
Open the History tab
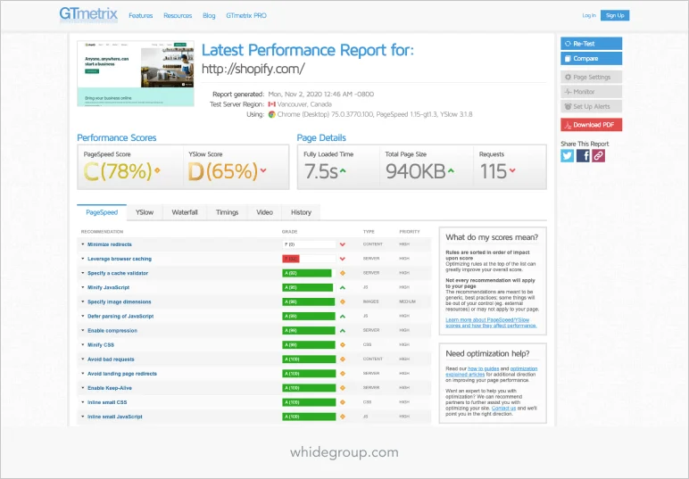click(x=301, y=212)
